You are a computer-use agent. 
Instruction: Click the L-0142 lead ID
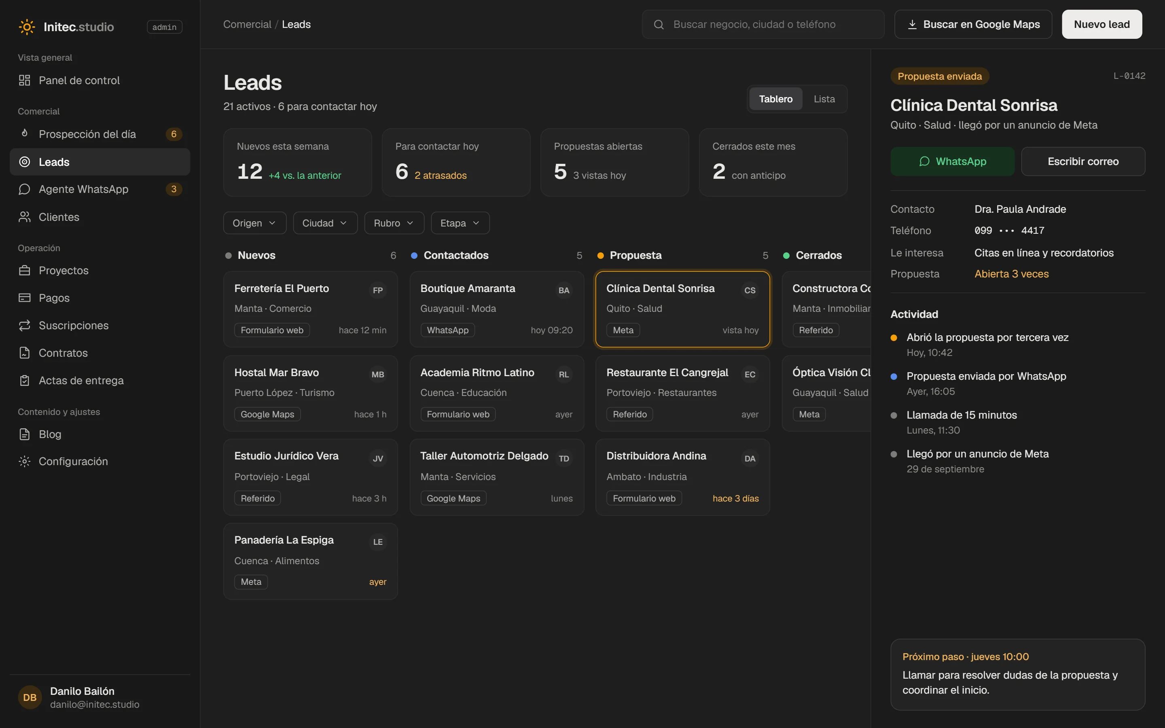(x=1129, y=76)
